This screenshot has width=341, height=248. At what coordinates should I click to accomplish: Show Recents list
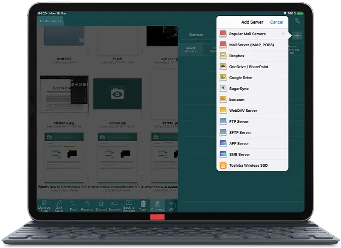[87, 206]
